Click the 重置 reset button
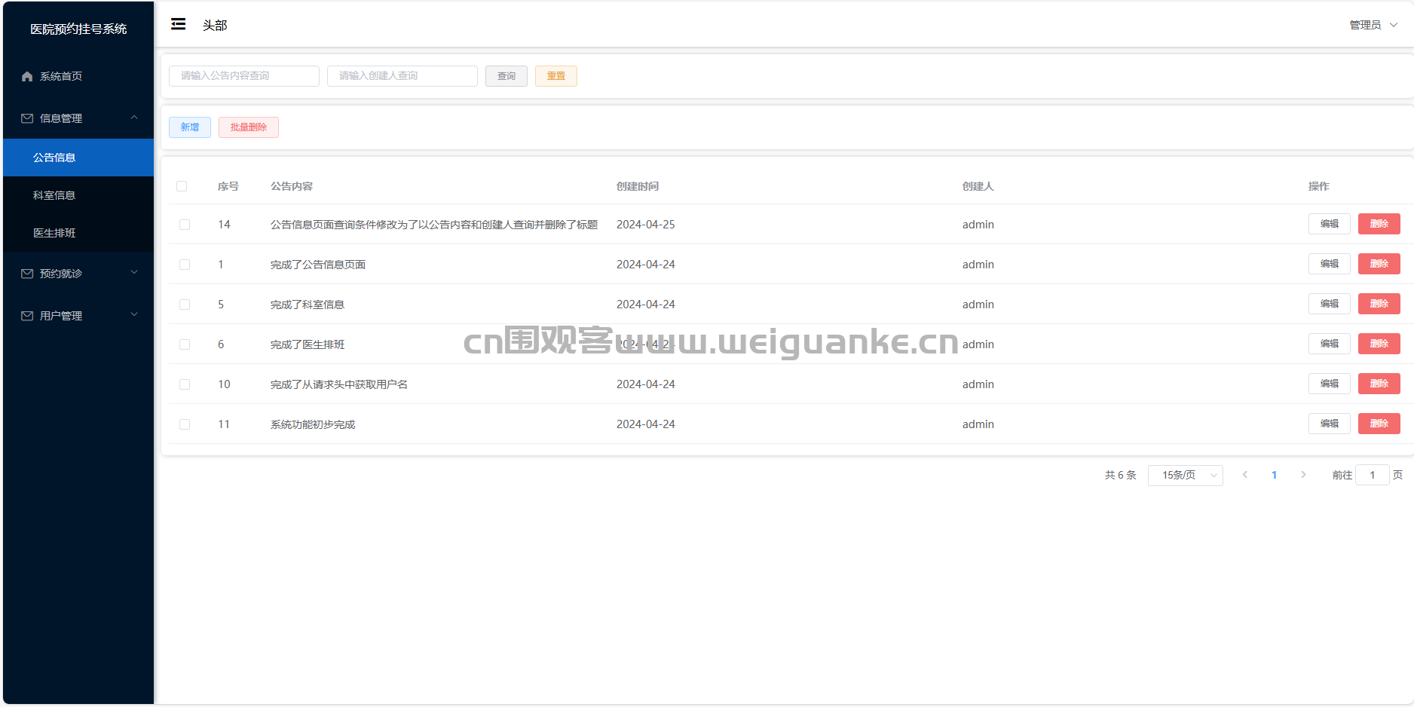 [556, 76]
